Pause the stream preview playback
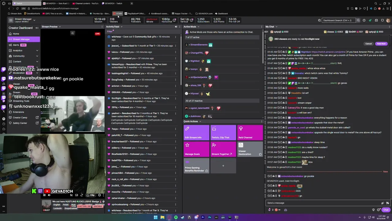392x221 pixels. coord(44,195)
